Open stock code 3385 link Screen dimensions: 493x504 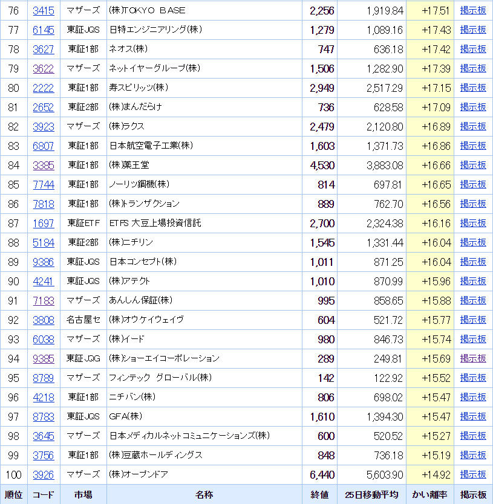pos(44,165)
